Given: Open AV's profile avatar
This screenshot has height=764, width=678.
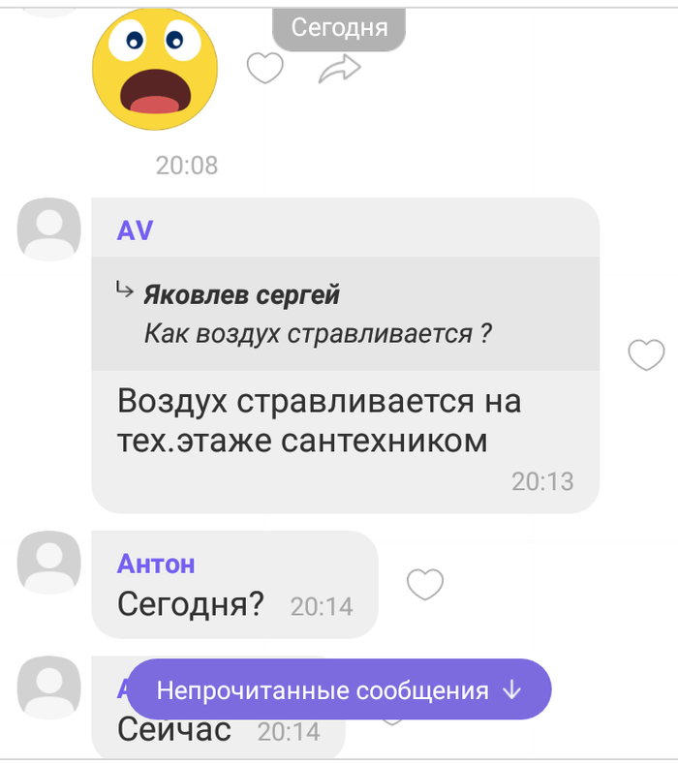Looking at the screenshot, I should point(48,229).
